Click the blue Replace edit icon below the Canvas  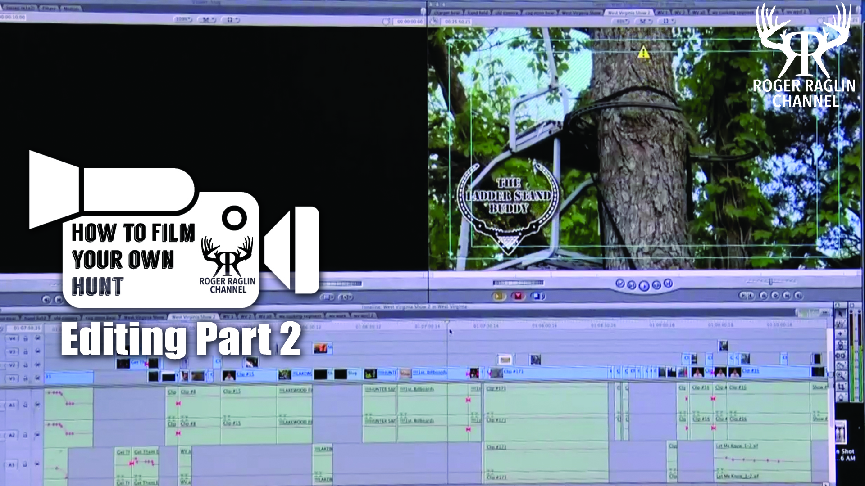pyautogui.click(x=537, y=295)
